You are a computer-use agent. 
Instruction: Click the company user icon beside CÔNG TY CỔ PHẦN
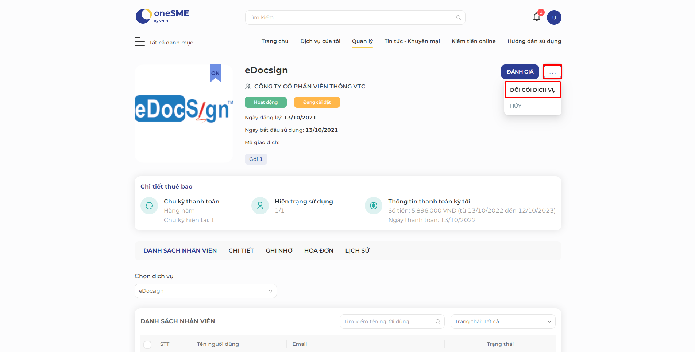click(248, 86)
